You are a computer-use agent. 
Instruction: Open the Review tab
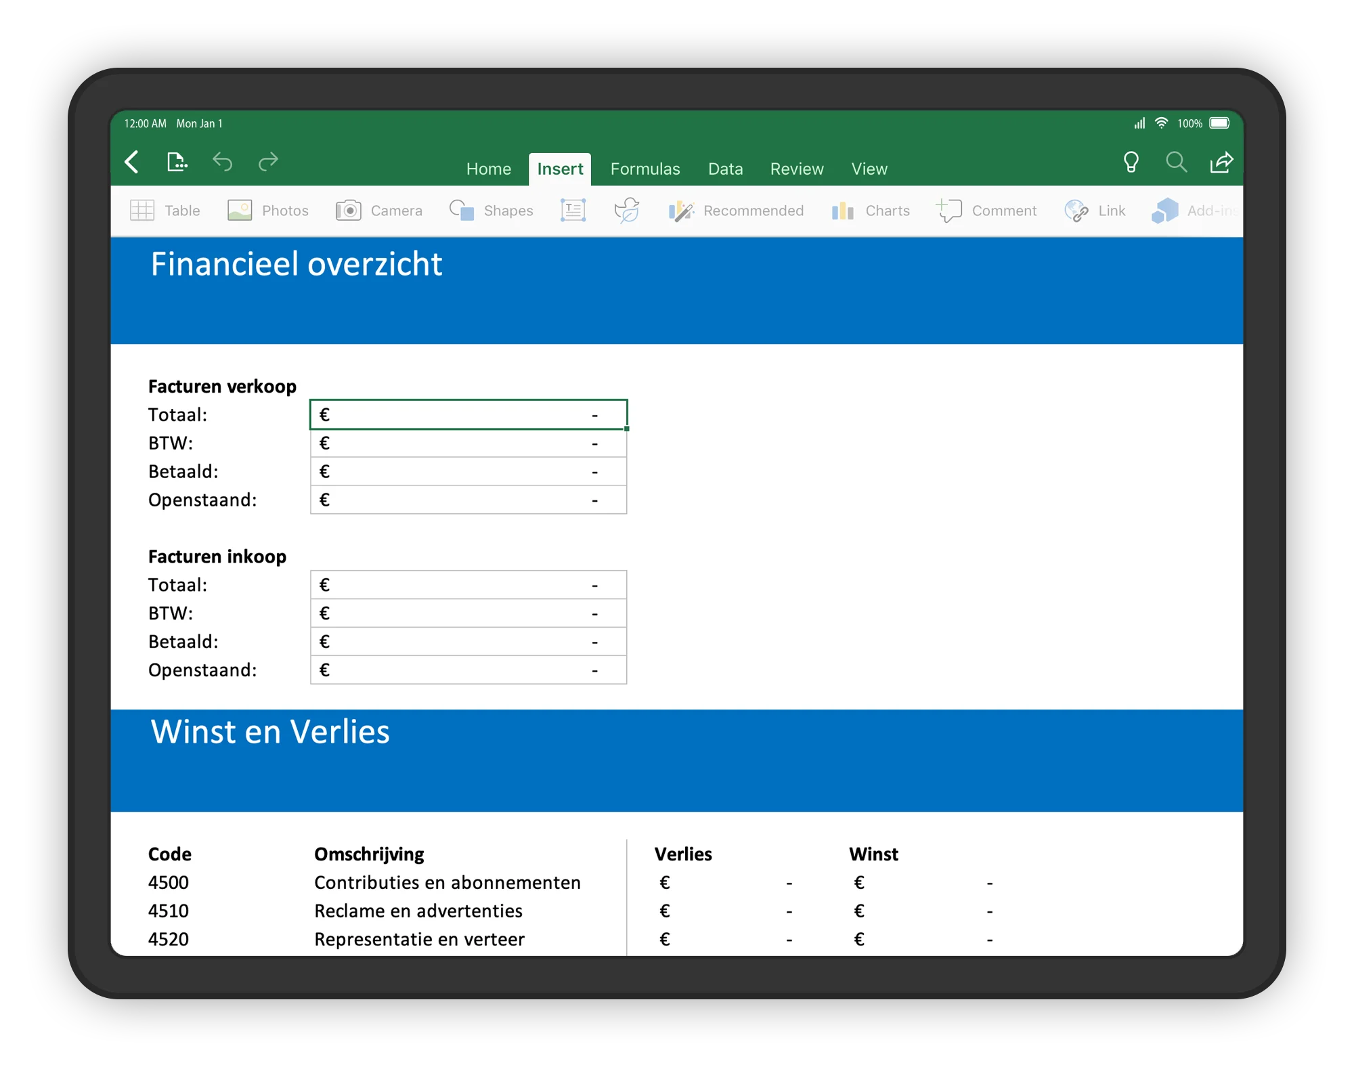797,169
